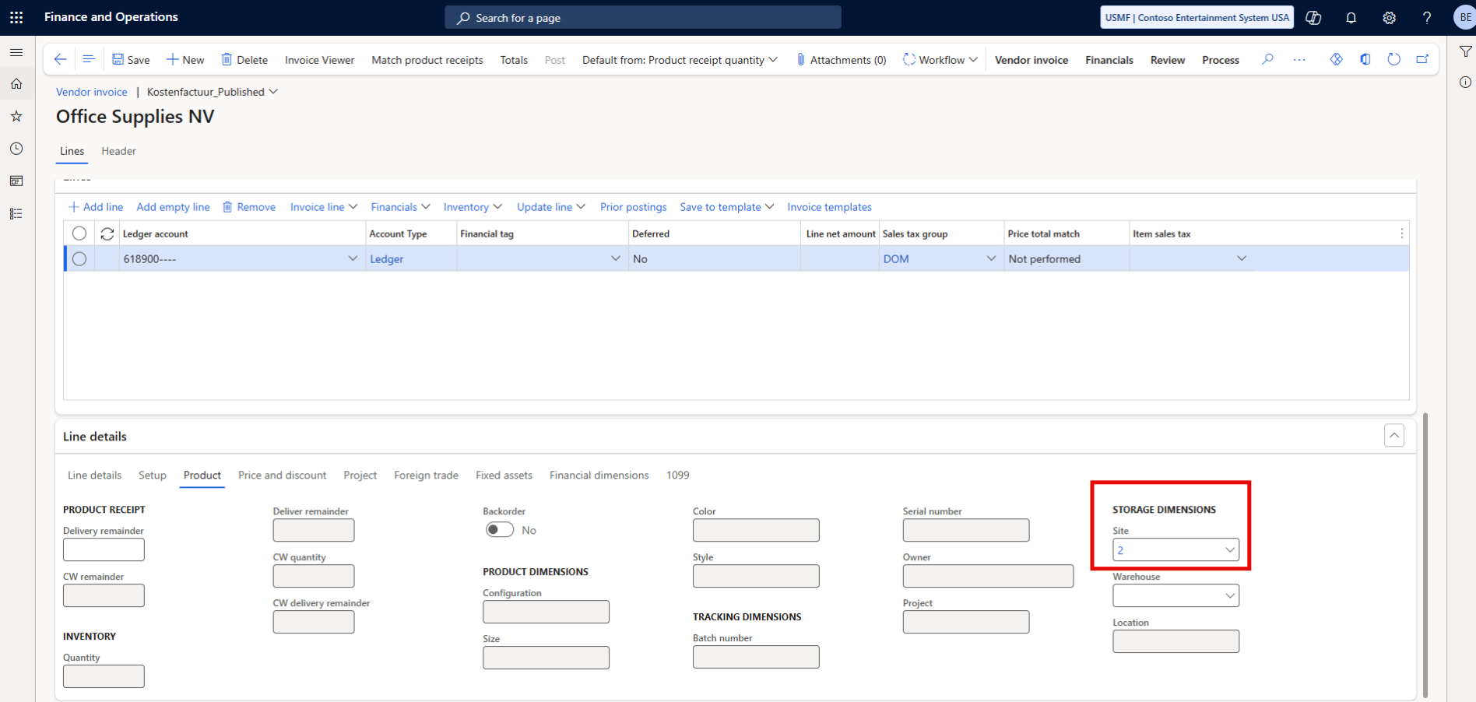Click Match product receipts
The width and height of the screenshot is (1476, 702).
pyautogui.click(x=427, y=60)
